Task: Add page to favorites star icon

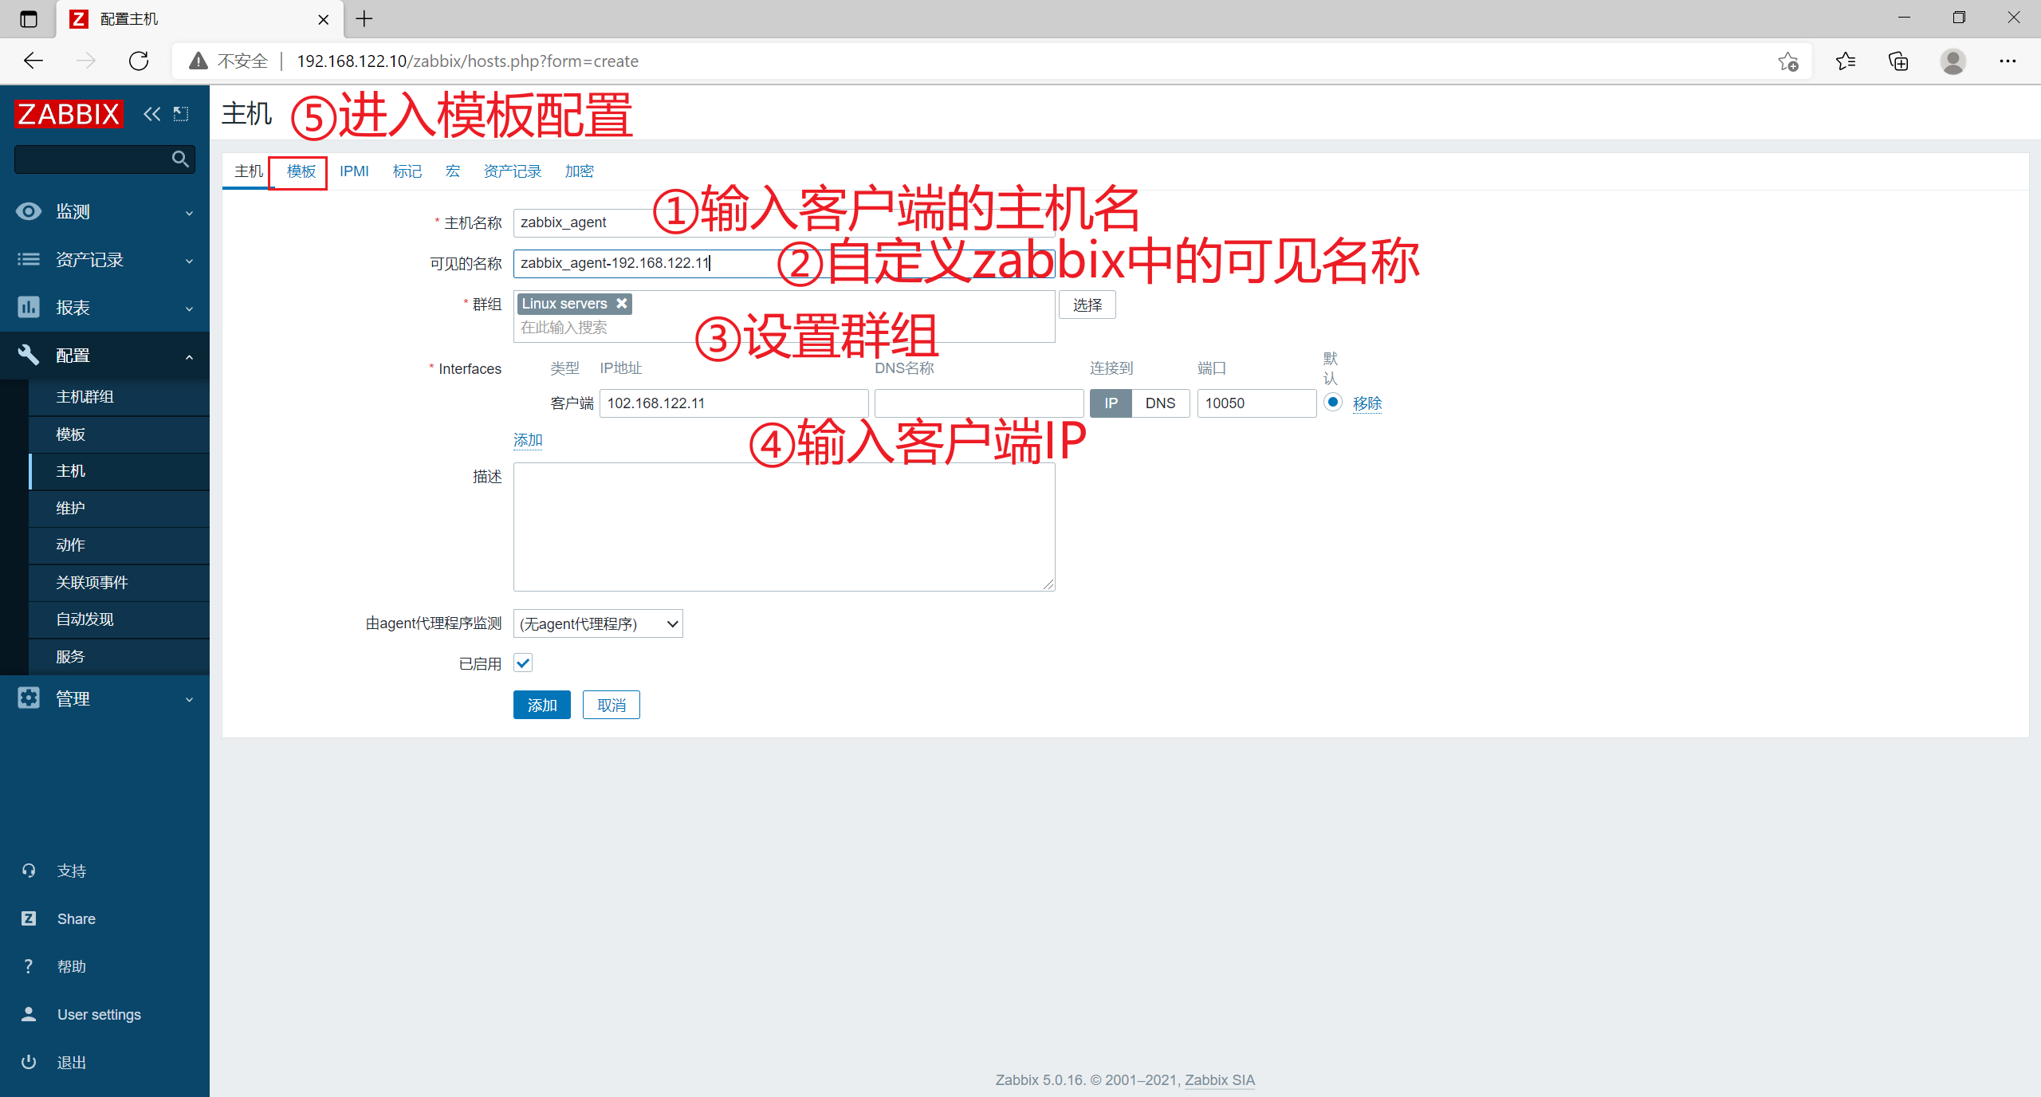Action: pyautogui.click(x=1787, y=61)
